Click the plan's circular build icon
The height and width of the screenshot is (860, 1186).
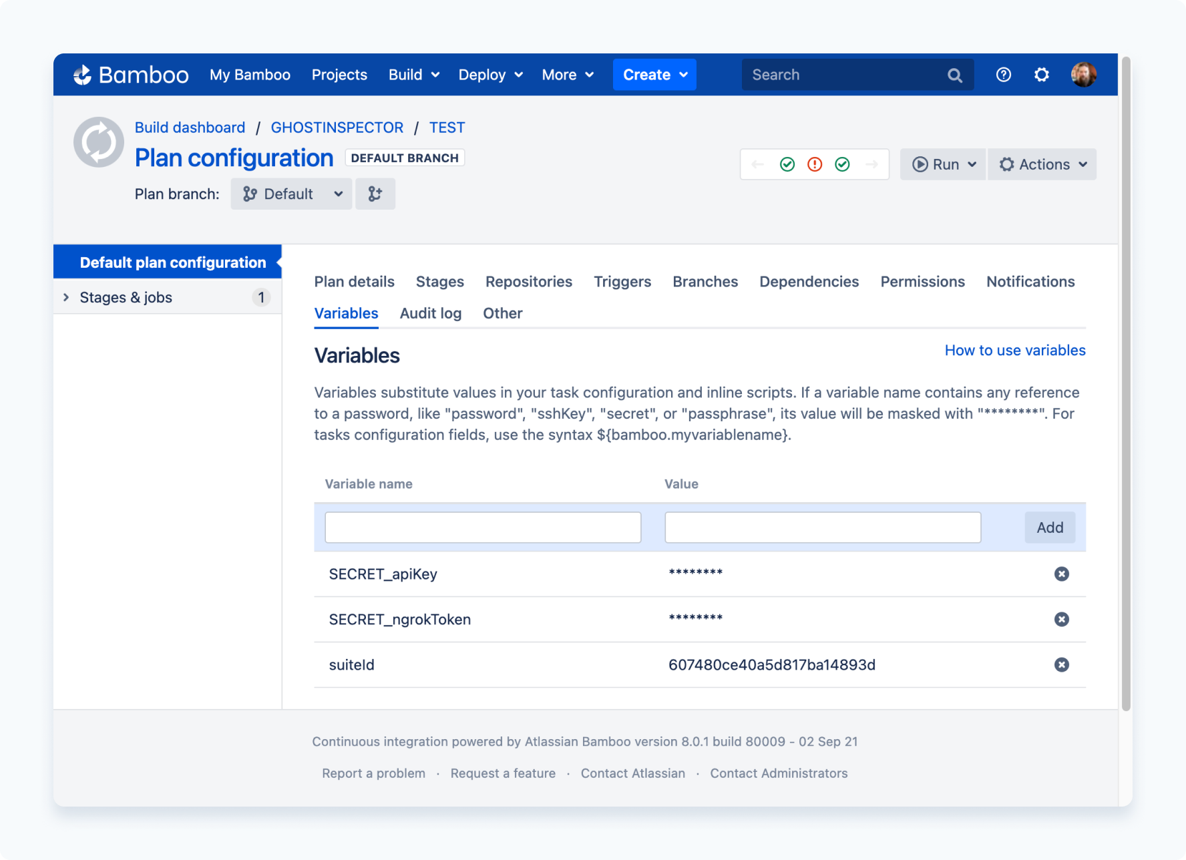(98, 142)
